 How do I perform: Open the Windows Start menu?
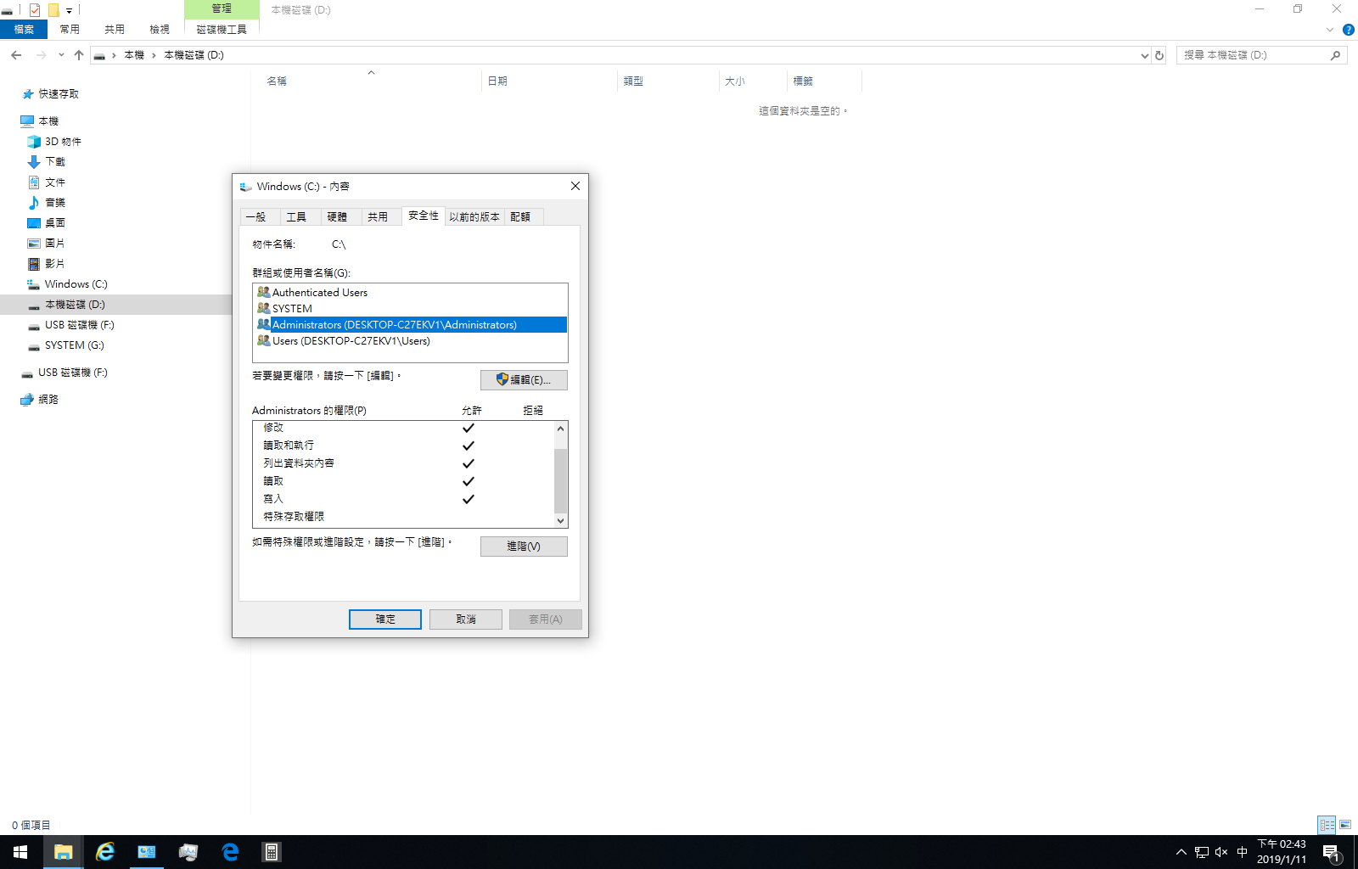20,852
